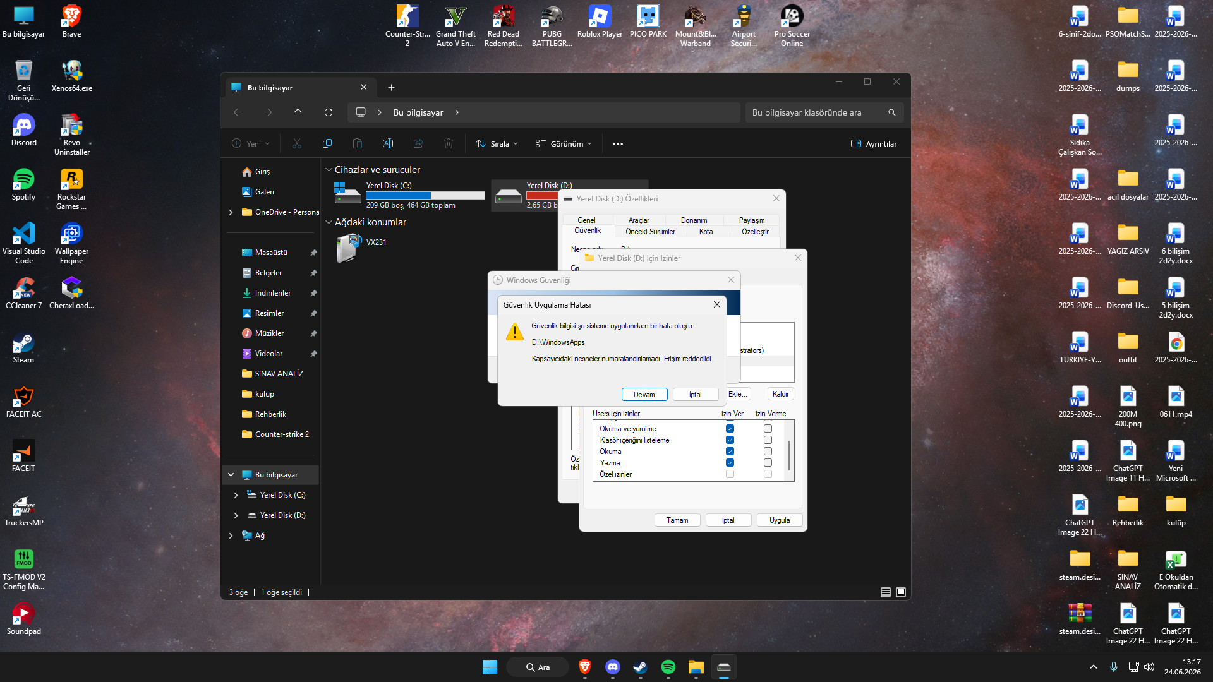Open the Paylaşım tab in disk properties

(752, 220)
